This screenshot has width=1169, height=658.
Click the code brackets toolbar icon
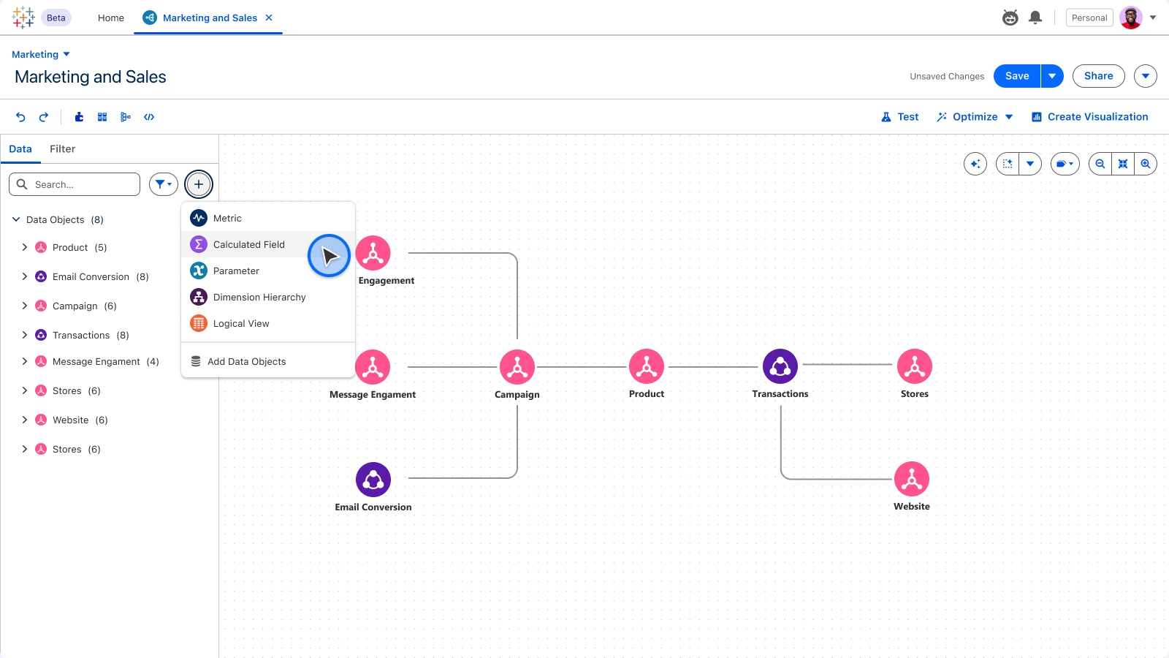(x=149, y=117)
